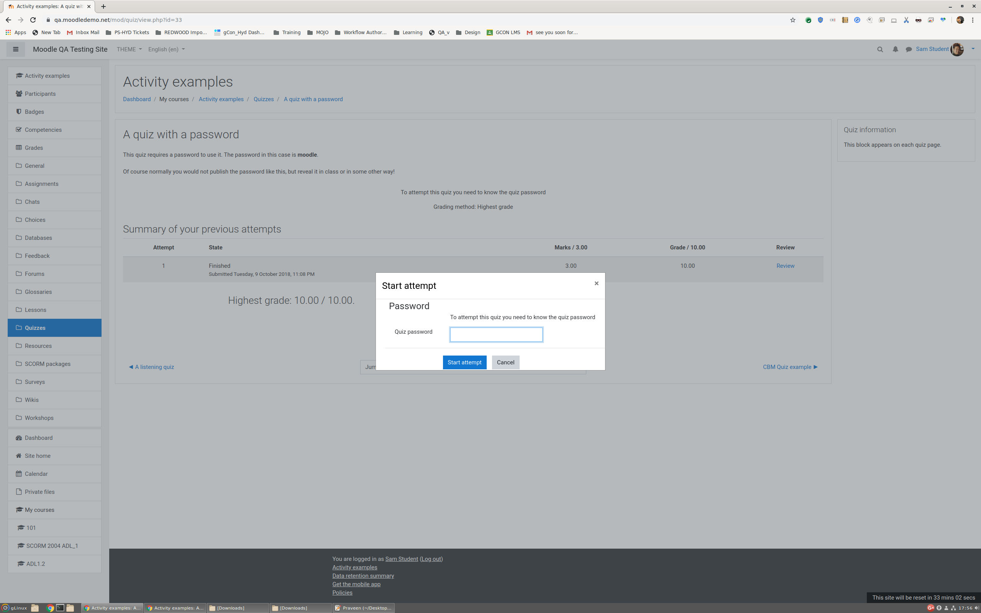Open the Chrome icon in the taskbar
This screenshot has width=981, height=613.
(50, 608)
